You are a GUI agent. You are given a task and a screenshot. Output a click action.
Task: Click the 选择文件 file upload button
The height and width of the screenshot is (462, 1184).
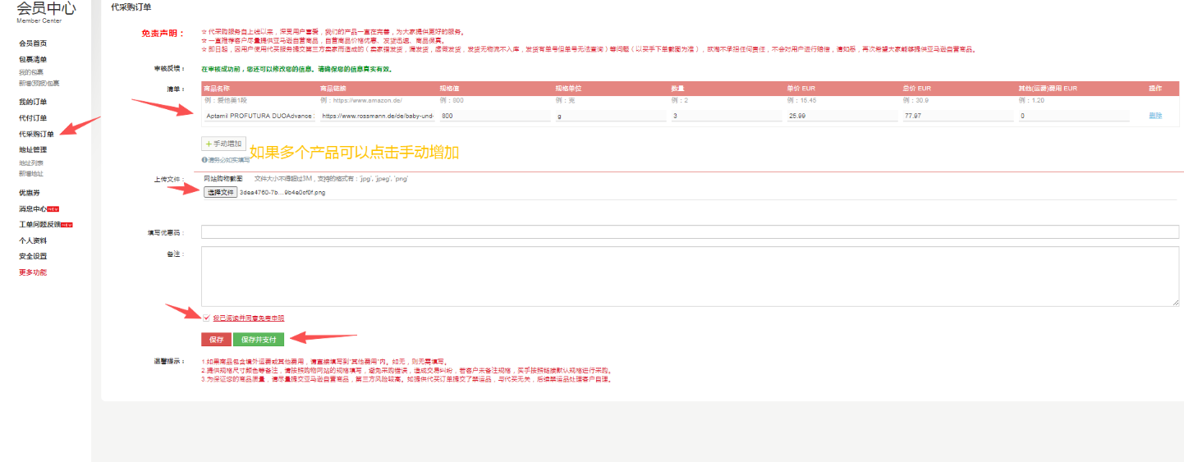220,192
